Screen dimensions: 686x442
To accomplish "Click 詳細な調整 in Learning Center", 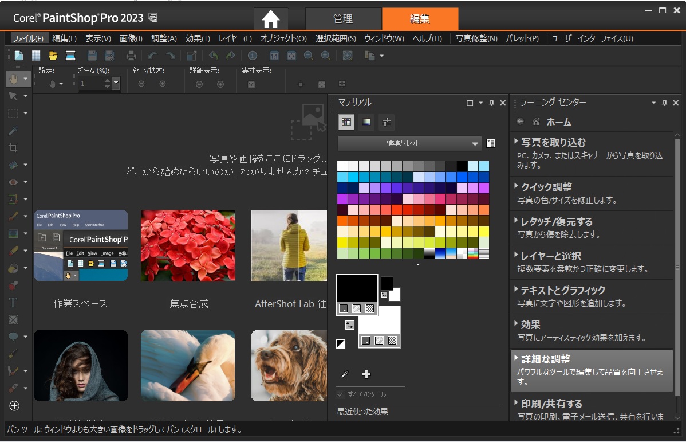I will [545, 359].
